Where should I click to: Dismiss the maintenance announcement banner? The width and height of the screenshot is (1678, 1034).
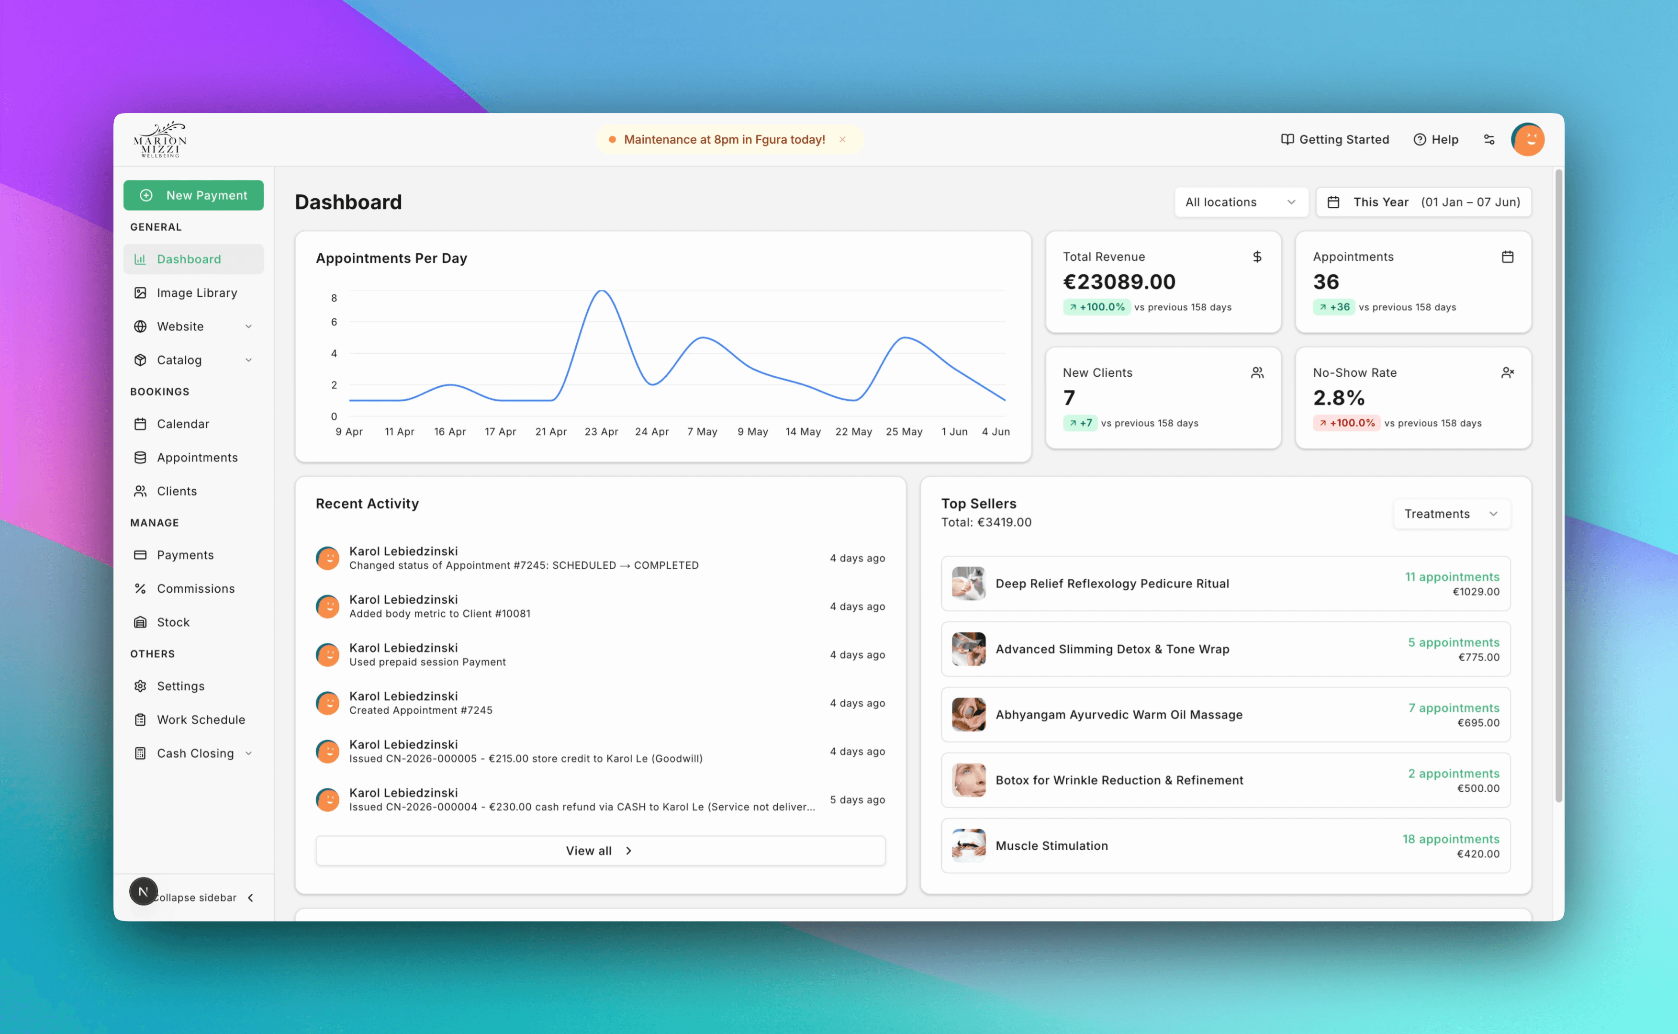coord(843,139)
